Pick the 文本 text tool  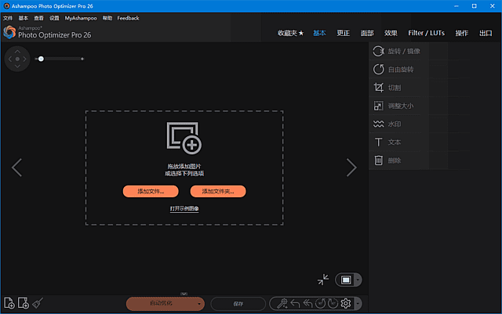pos(379,142)
